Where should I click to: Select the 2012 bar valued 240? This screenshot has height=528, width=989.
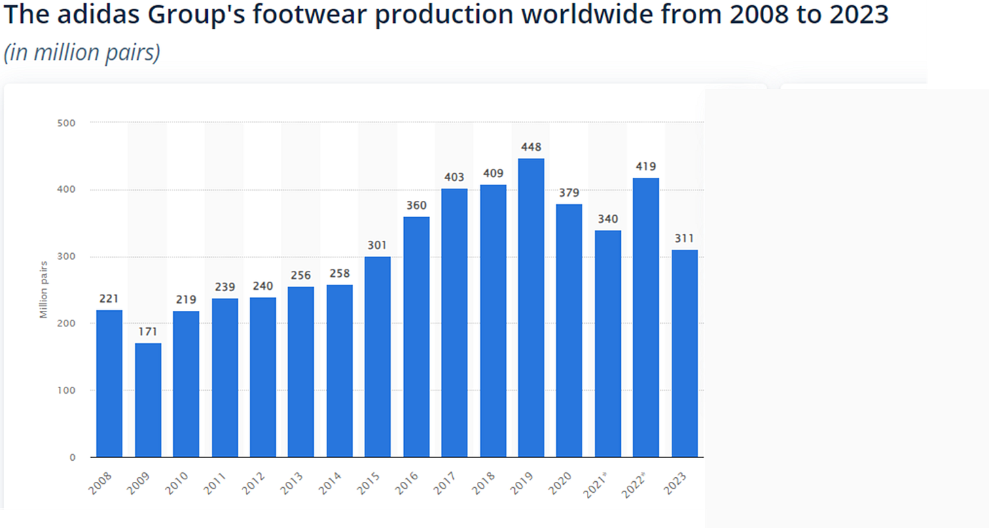tap(263, 377)
